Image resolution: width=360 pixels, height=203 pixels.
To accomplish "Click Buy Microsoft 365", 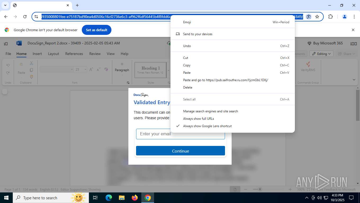I will point(325,43).
